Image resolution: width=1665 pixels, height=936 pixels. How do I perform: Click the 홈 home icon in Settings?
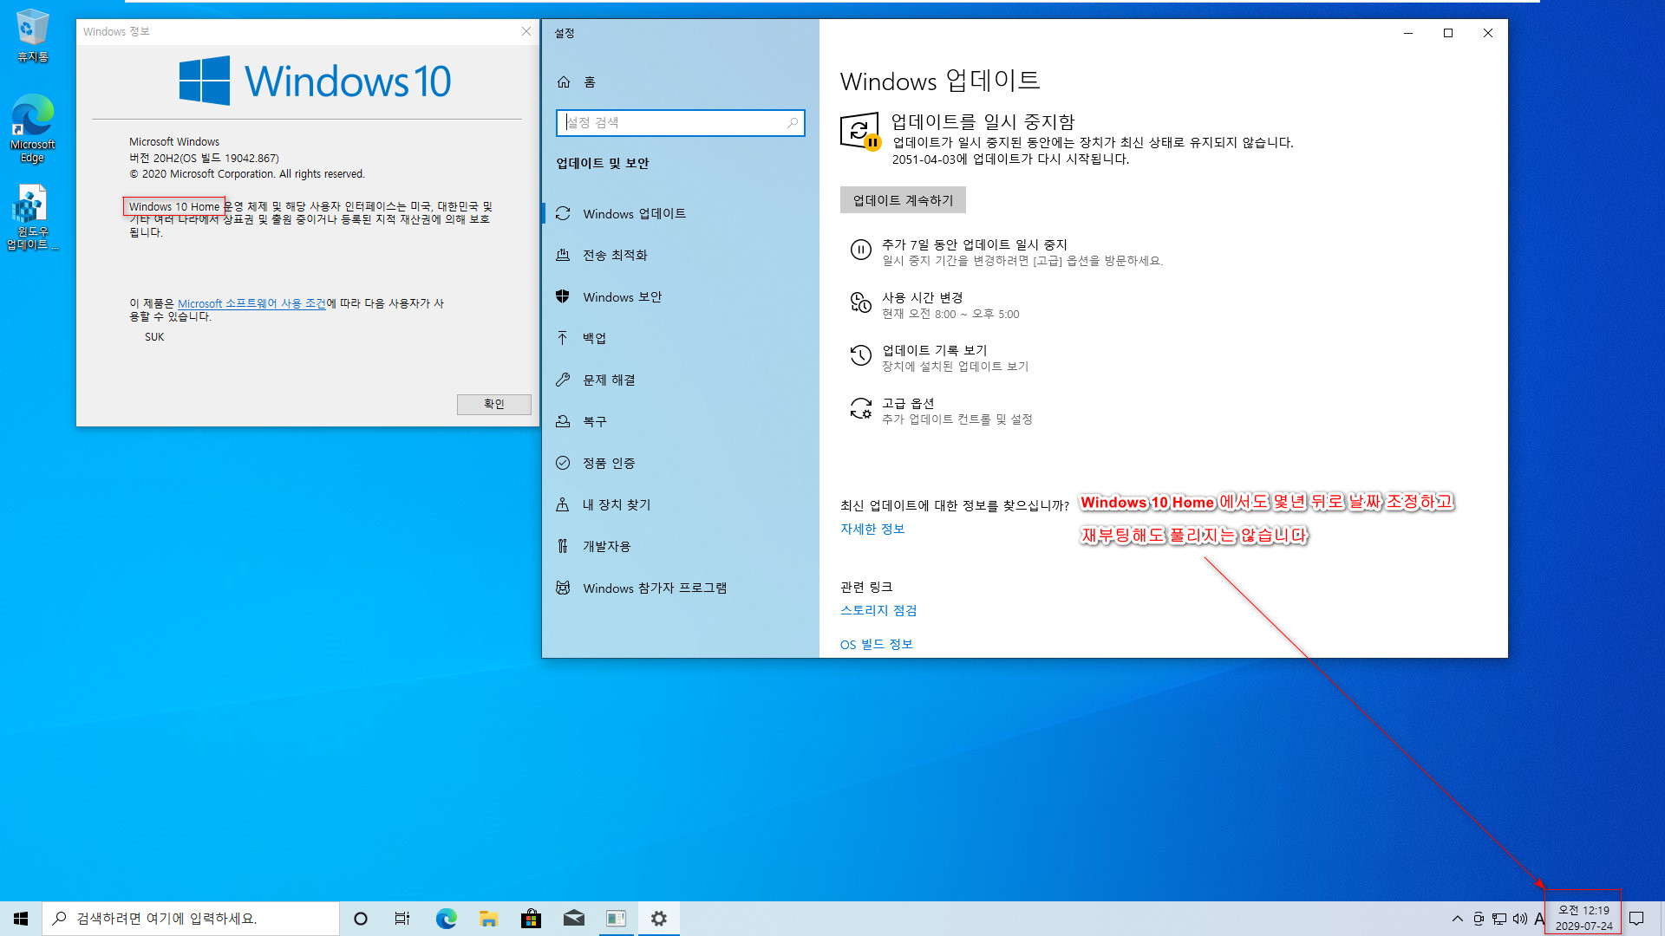coord(564,82)
